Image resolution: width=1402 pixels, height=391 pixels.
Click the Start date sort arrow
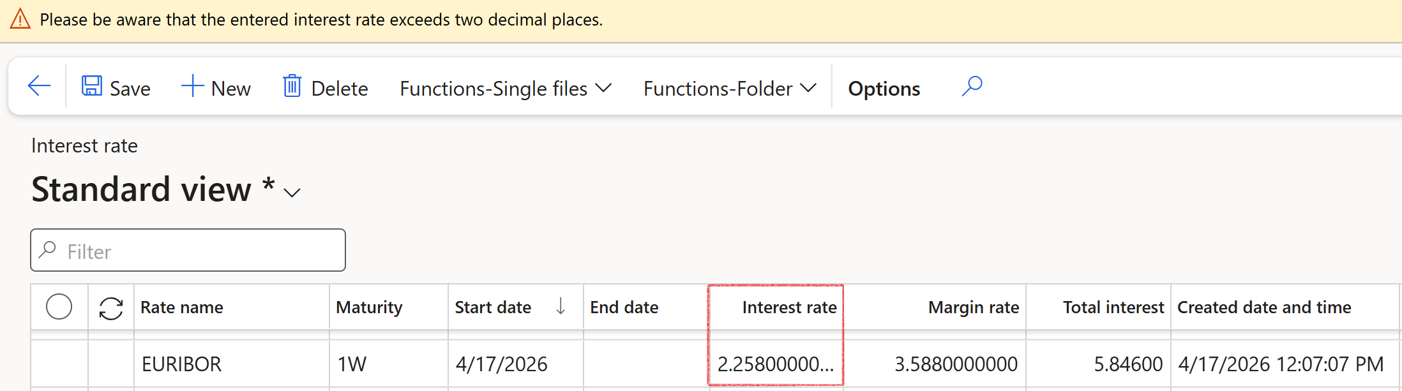[x=561, y=307]
